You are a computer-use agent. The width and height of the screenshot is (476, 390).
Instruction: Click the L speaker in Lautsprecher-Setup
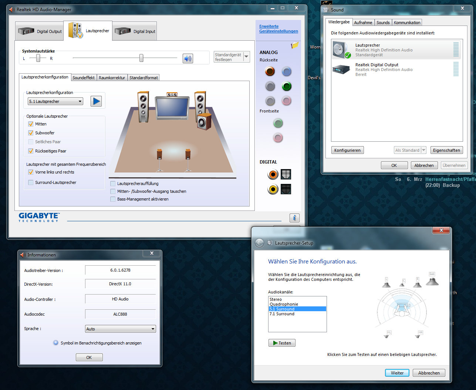click(386, 283)
